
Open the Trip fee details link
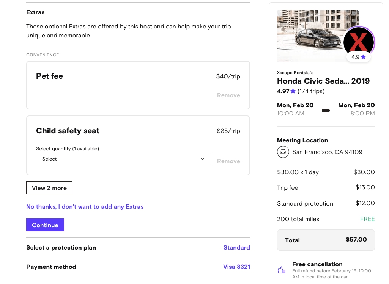tap(287, 188)
